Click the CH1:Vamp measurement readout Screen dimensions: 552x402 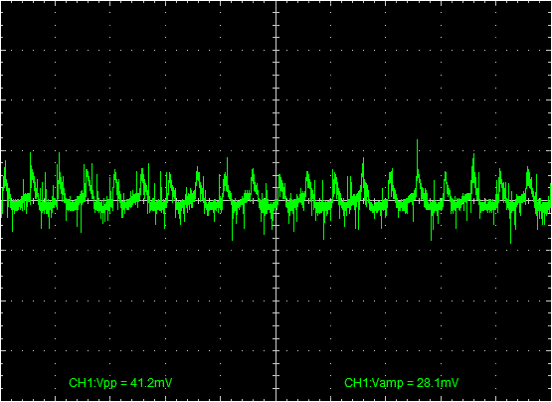402,383
